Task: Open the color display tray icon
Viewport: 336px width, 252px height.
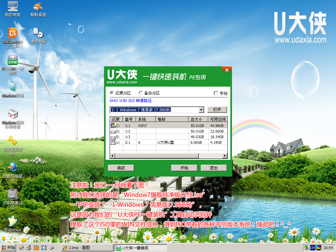Action: coord(319,248)
